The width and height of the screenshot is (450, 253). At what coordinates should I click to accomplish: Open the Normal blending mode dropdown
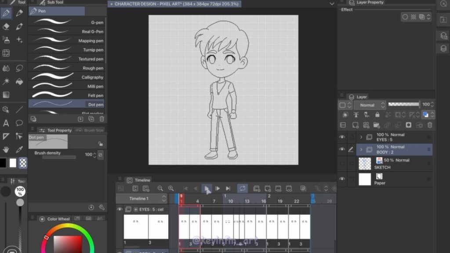tap(370, 105)
